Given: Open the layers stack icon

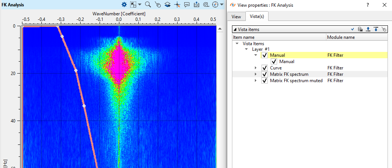Looking at the screenshot, I should tap(167, 5).
